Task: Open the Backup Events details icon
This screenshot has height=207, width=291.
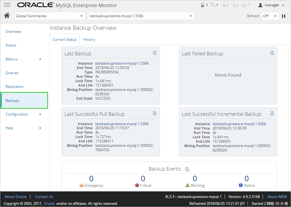Action: click(187, 169)
